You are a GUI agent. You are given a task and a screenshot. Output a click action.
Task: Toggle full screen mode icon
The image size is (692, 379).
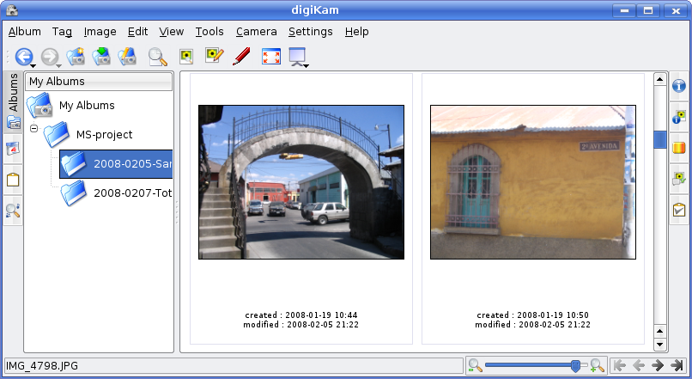pyautogui.click(x=270, y=57)
